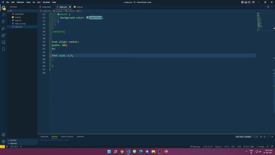Click the cadetblue color swatch on line 52
This screenshot has width=275, height=155.
point(87,18)
